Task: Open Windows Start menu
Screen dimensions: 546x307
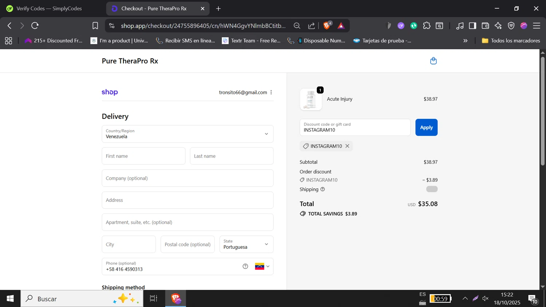Action: pos(10,299)
